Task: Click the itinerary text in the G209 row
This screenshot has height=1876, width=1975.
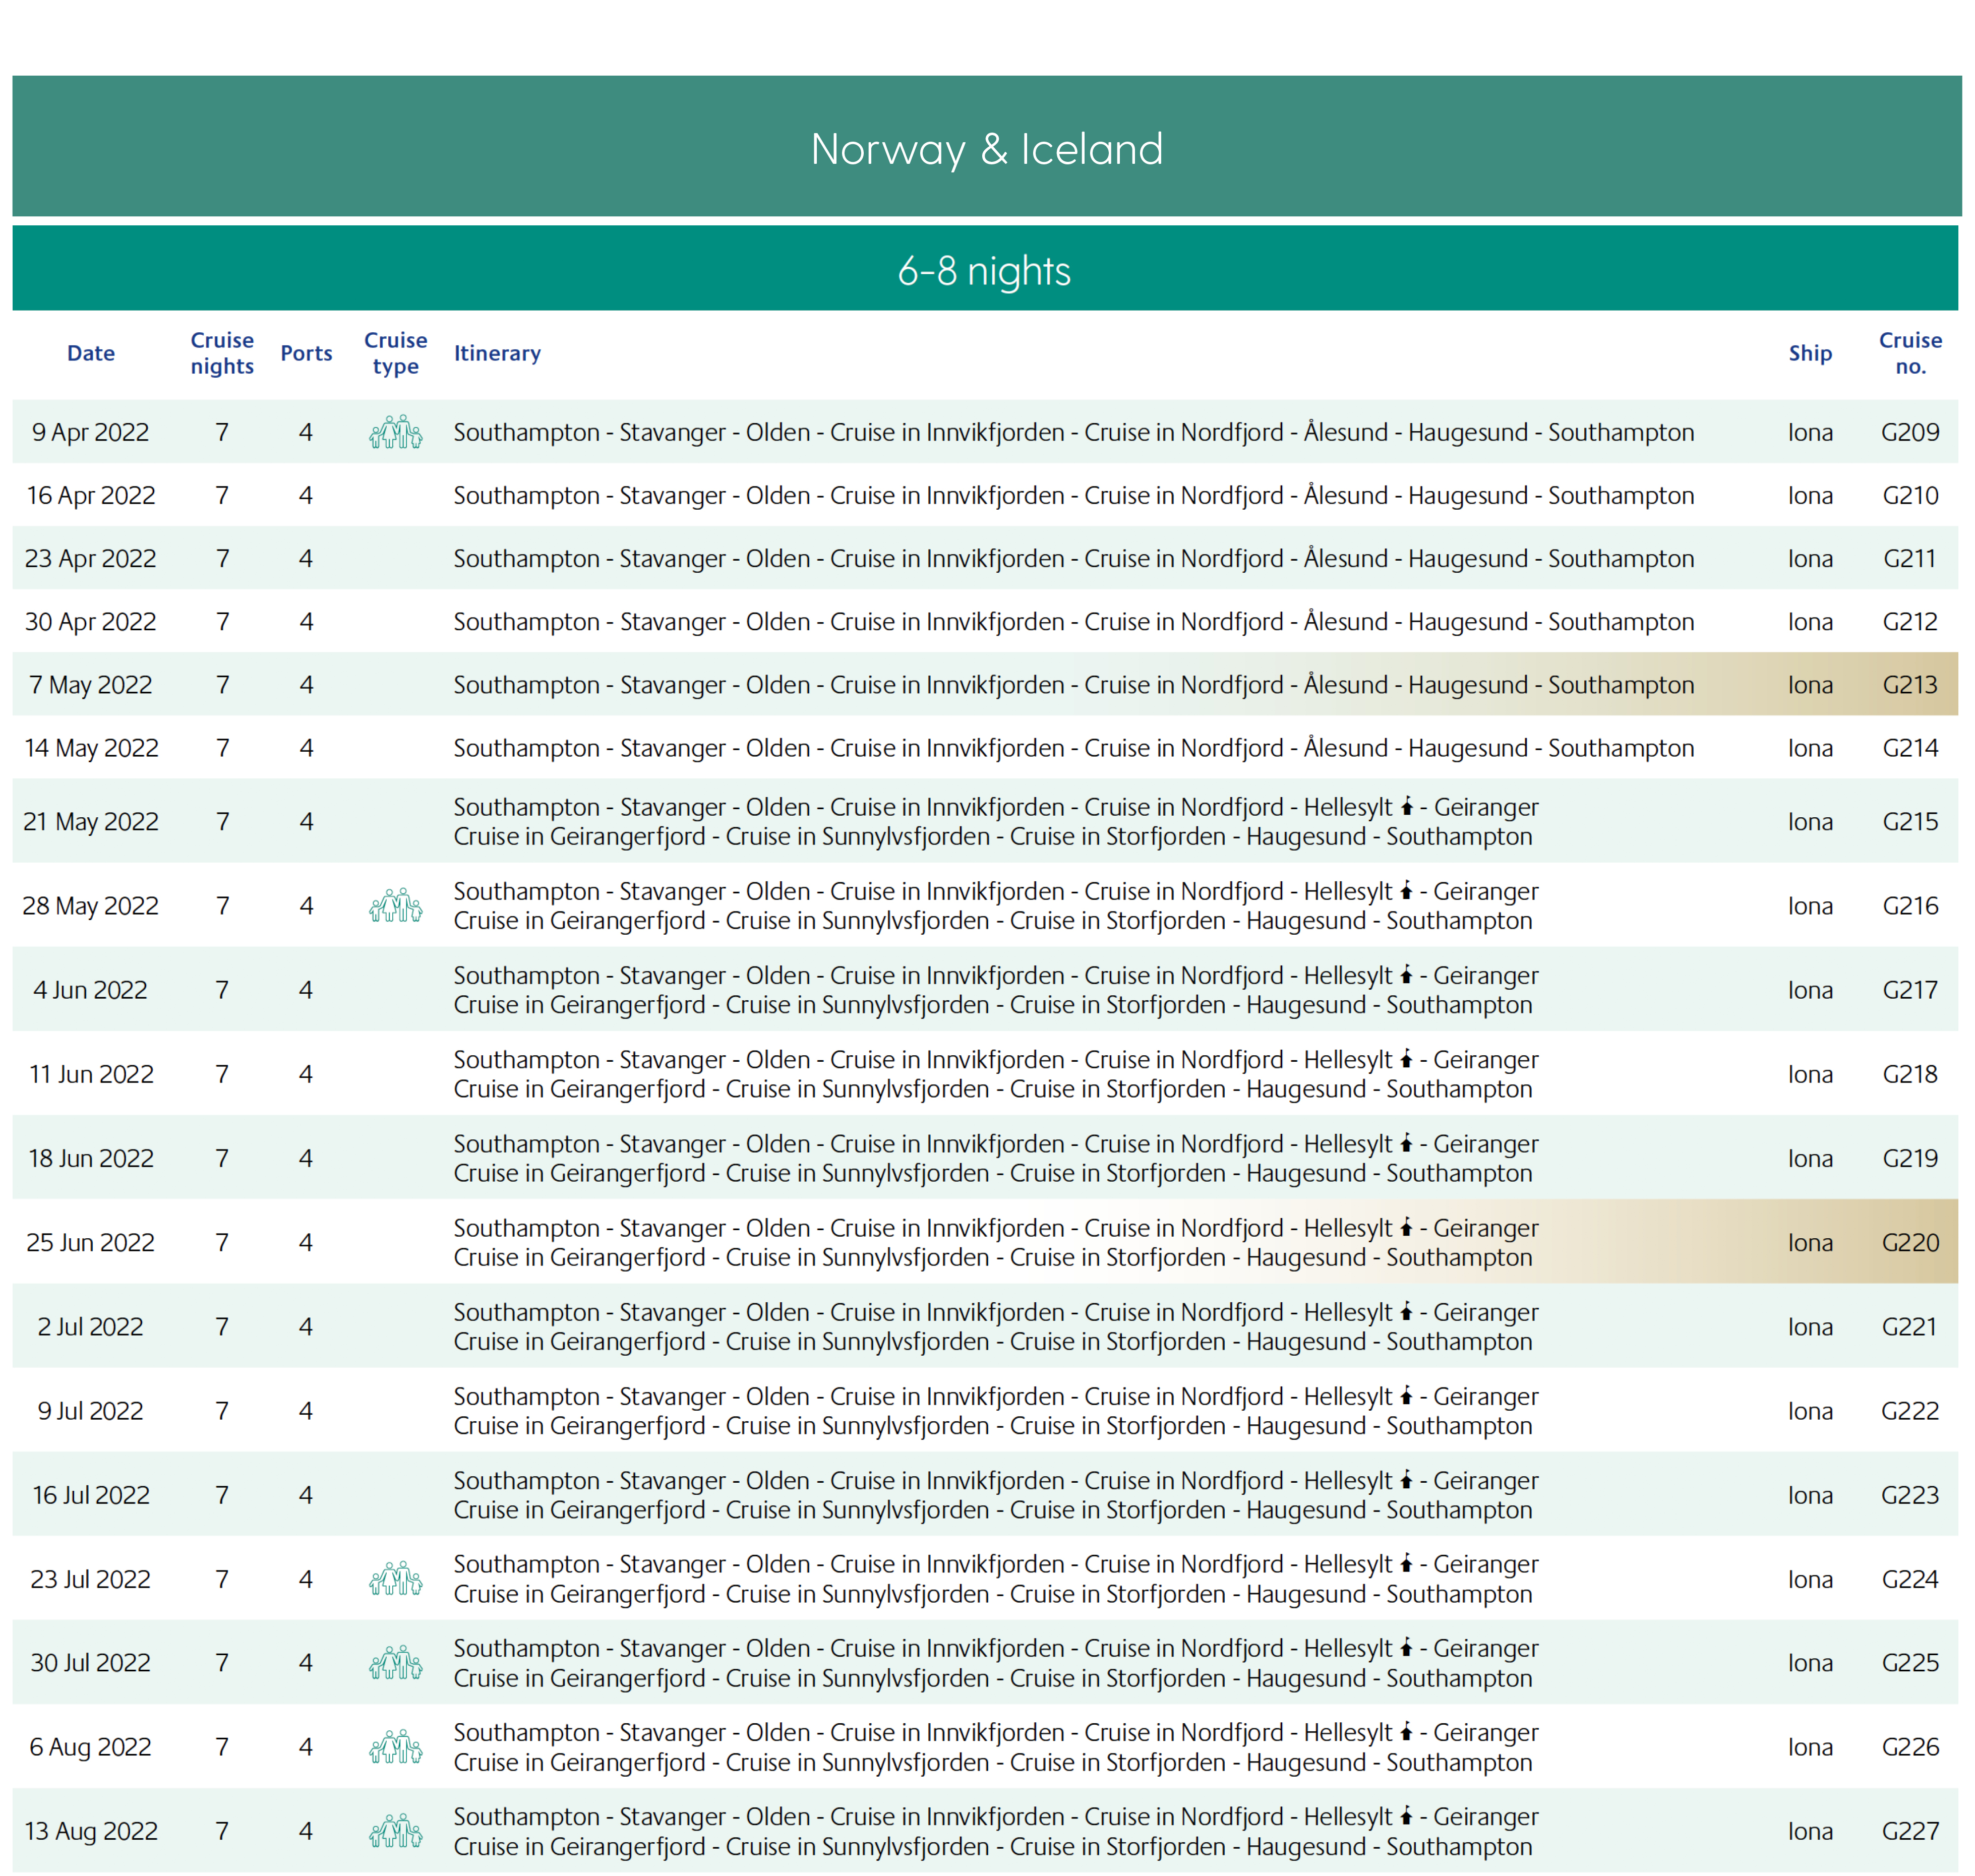Action: tap(1074, 432)
